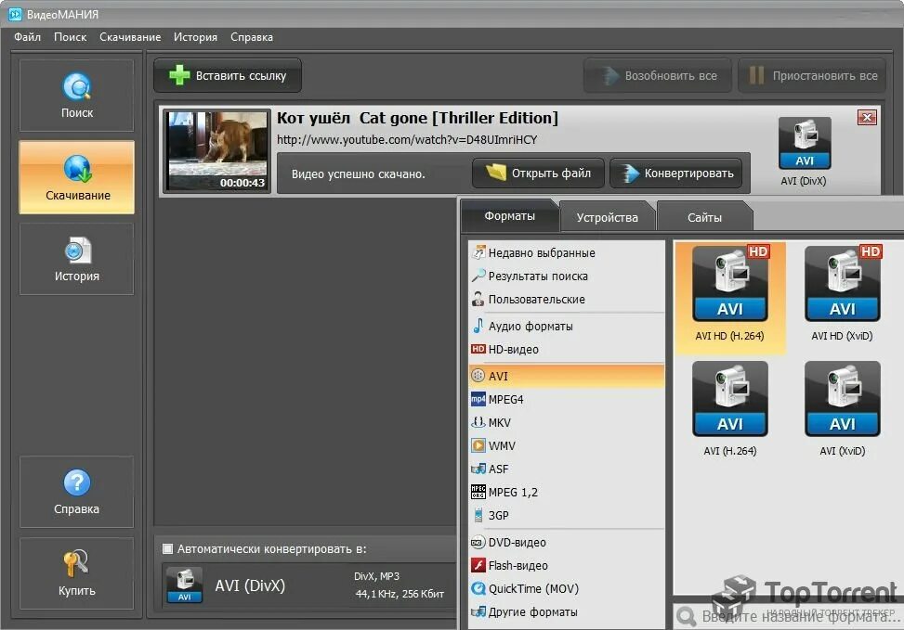Open the Справка sidebar help button
The width and height of the screenshot is (904, 630).
[x=77, y=492]
